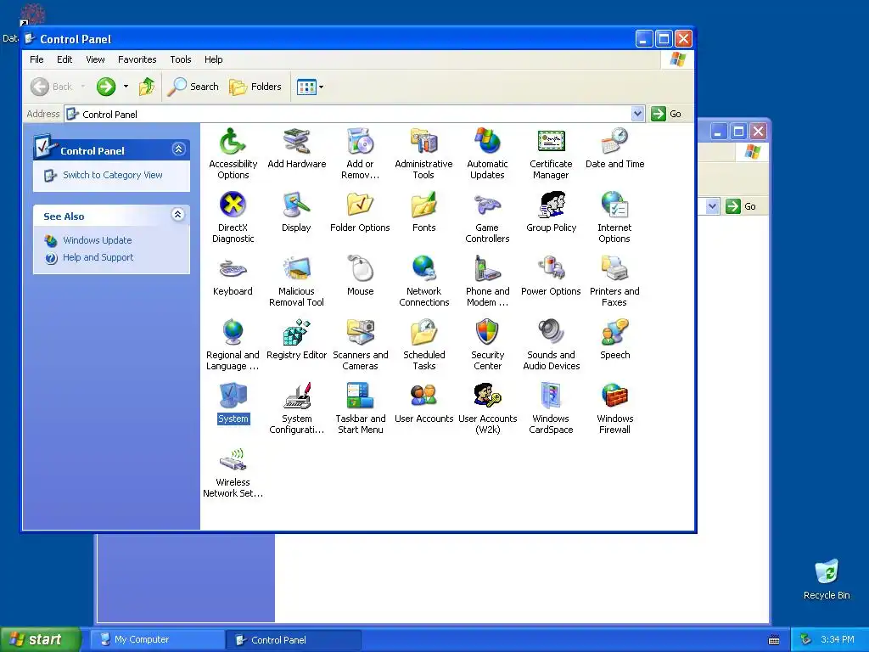The width and height of the screenshot is (869, 652).
Task: Click Go button in Control Panel
Action: click(667, 114)
